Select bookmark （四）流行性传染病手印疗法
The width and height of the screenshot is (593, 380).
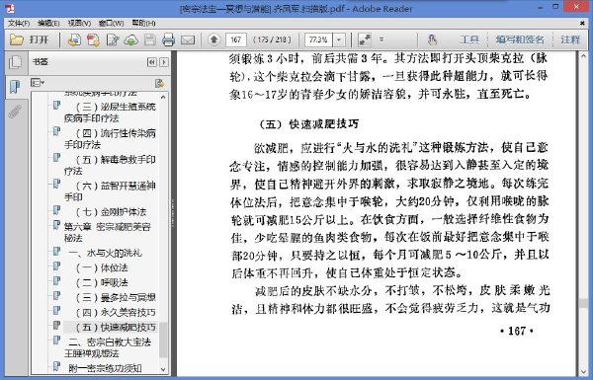tap(110, 138)
